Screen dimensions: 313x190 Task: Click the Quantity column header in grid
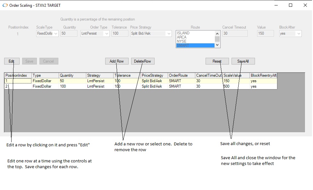point(72,75)
